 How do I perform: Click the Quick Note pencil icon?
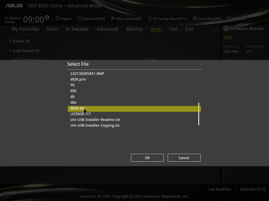click(195, 18)
